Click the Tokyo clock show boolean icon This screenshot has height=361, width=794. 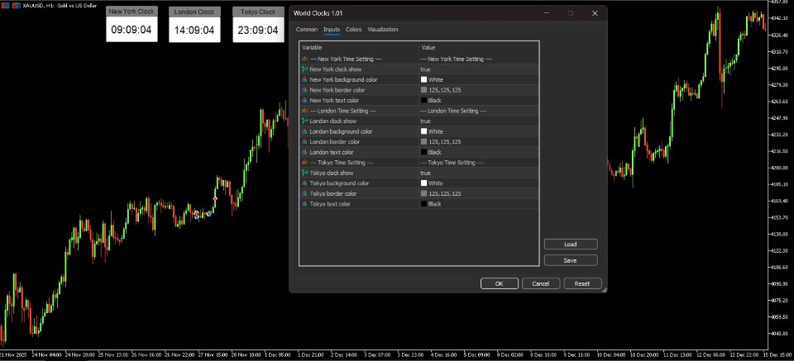pos(304,173)
